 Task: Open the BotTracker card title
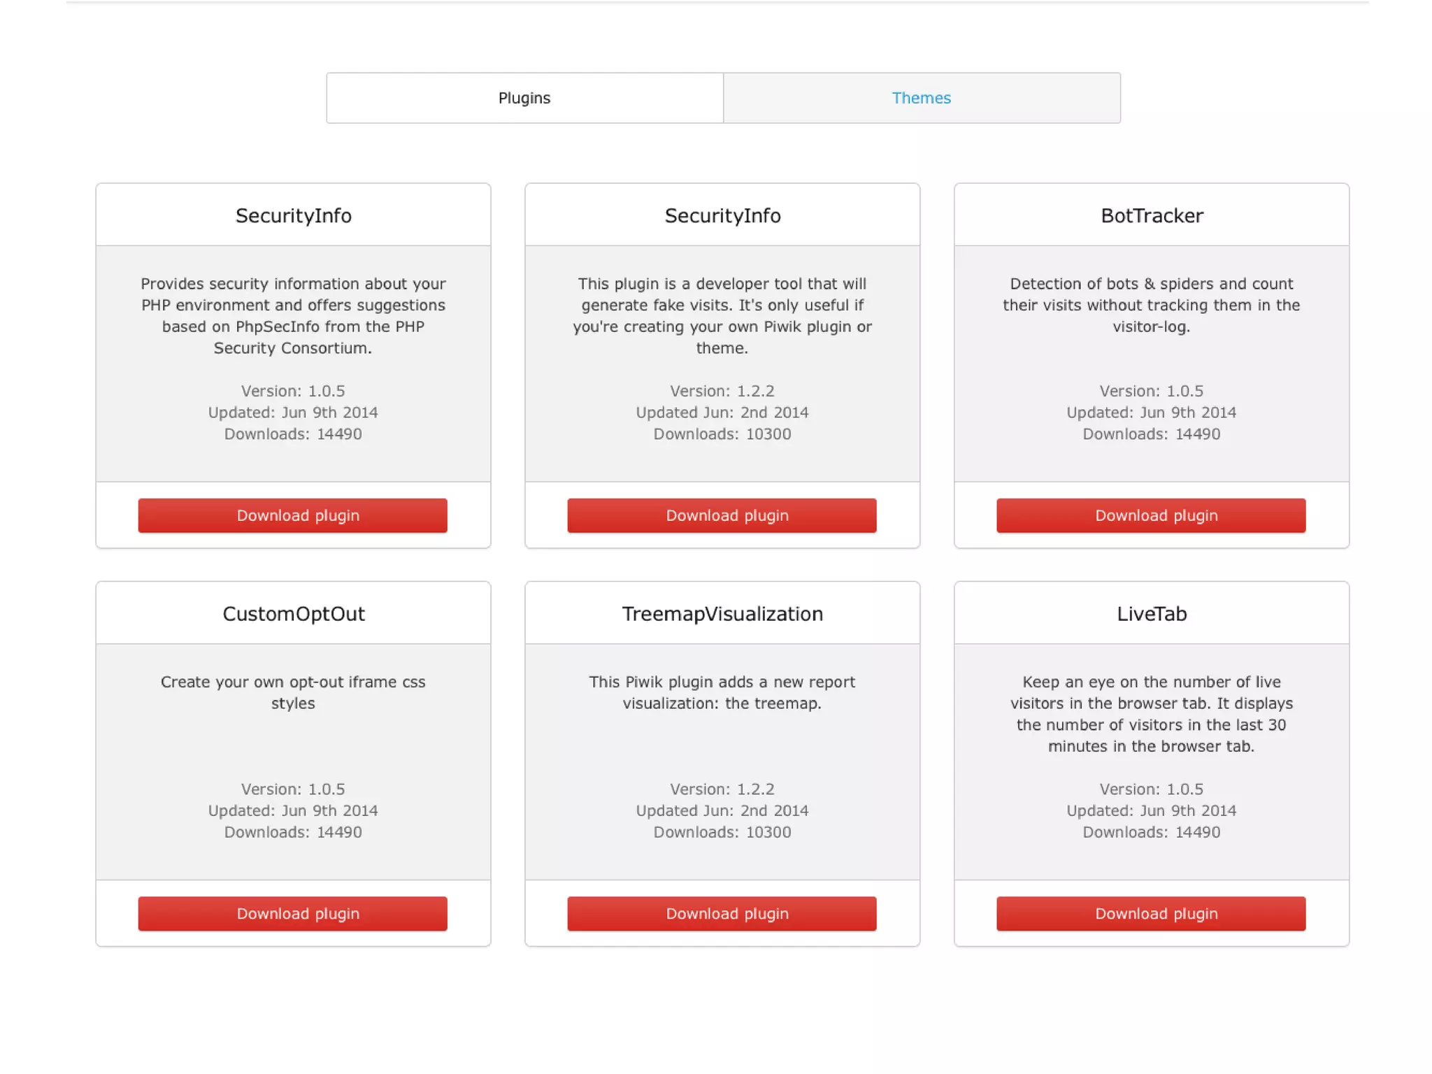point(1152,215)
